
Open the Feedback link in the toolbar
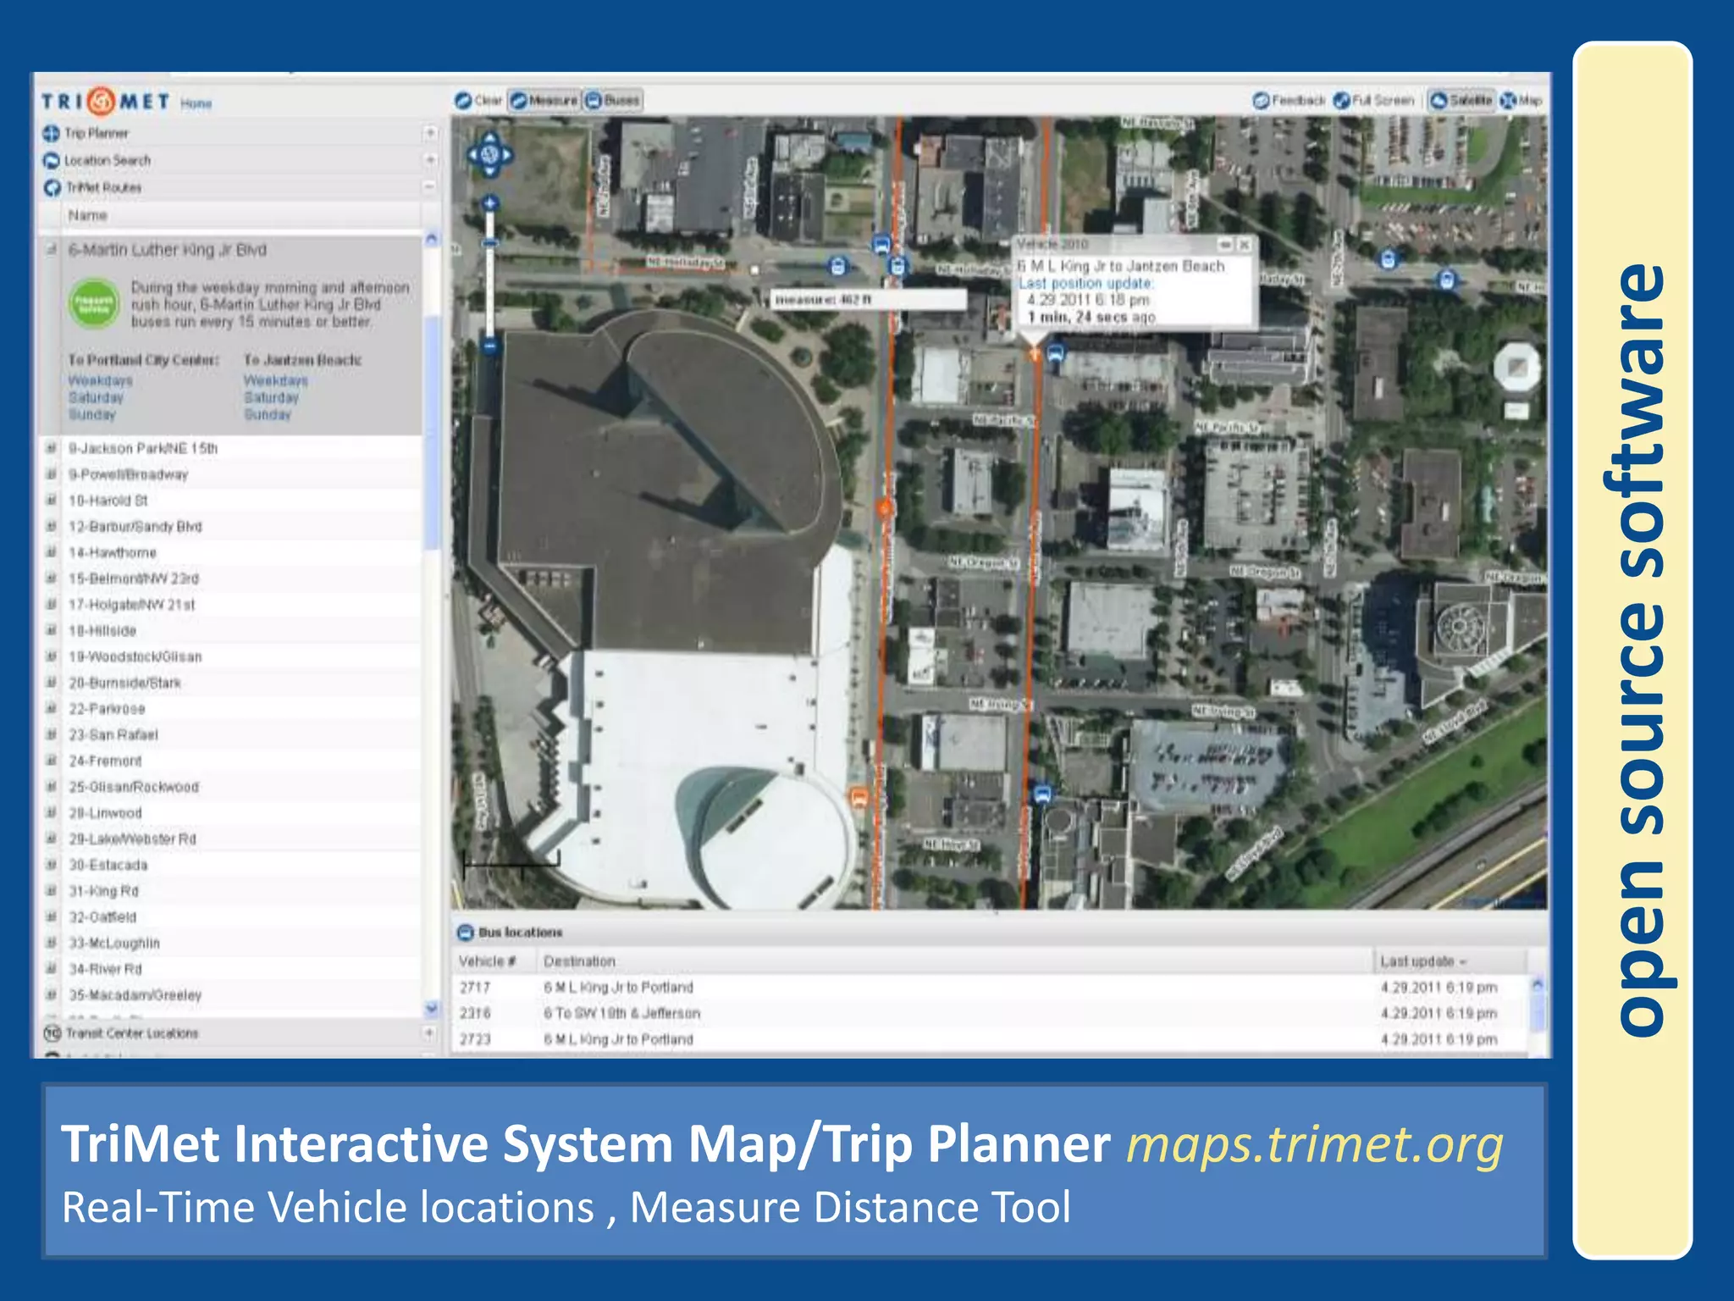coord(1289,101)
